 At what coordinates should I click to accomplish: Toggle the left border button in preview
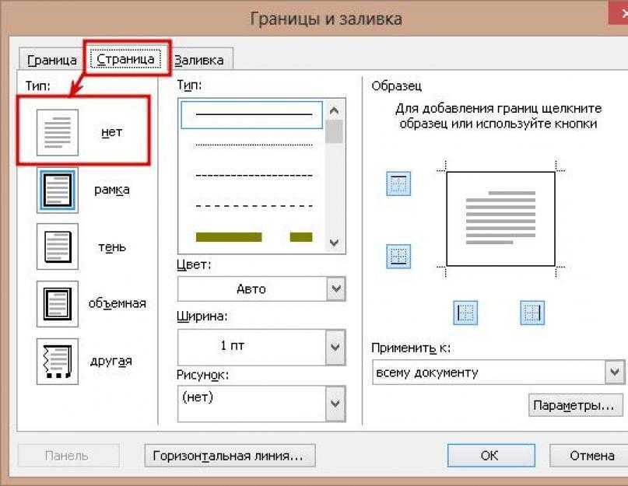pos(465,313)
